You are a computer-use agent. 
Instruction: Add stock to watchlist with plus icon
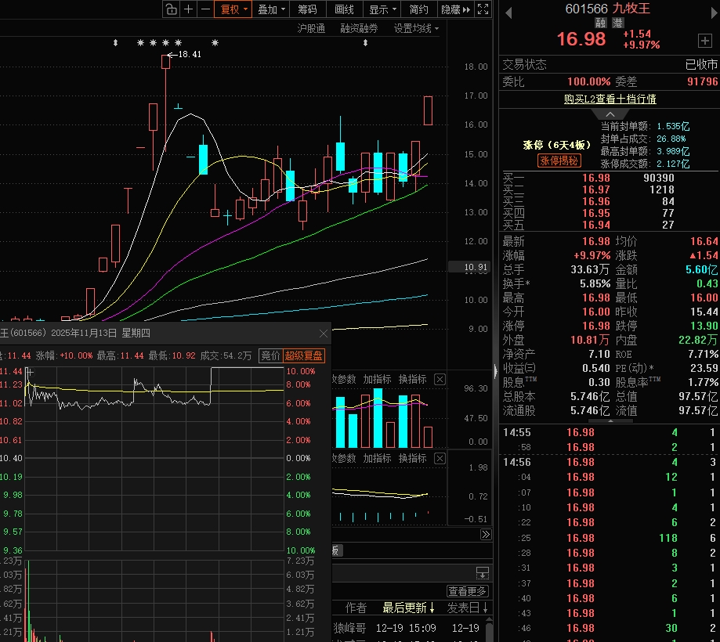tap(705, 41)
